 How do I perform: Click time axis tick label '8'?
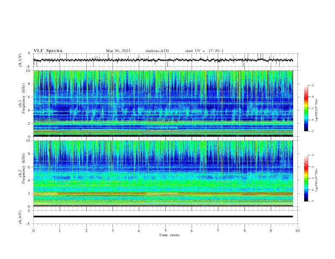[244, 231]
